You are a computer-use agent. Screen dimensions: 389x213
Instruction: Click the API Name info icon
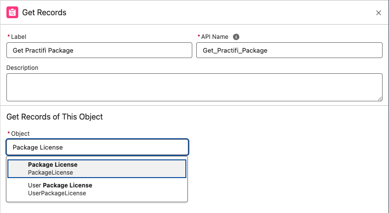point(236,36)
